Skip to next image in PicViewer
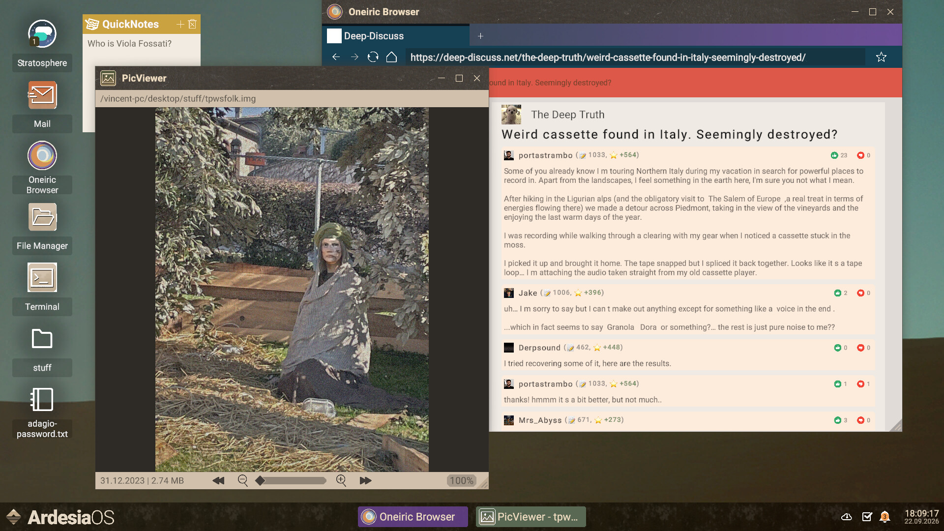This screenshot has height=531, width=944. 365,480
